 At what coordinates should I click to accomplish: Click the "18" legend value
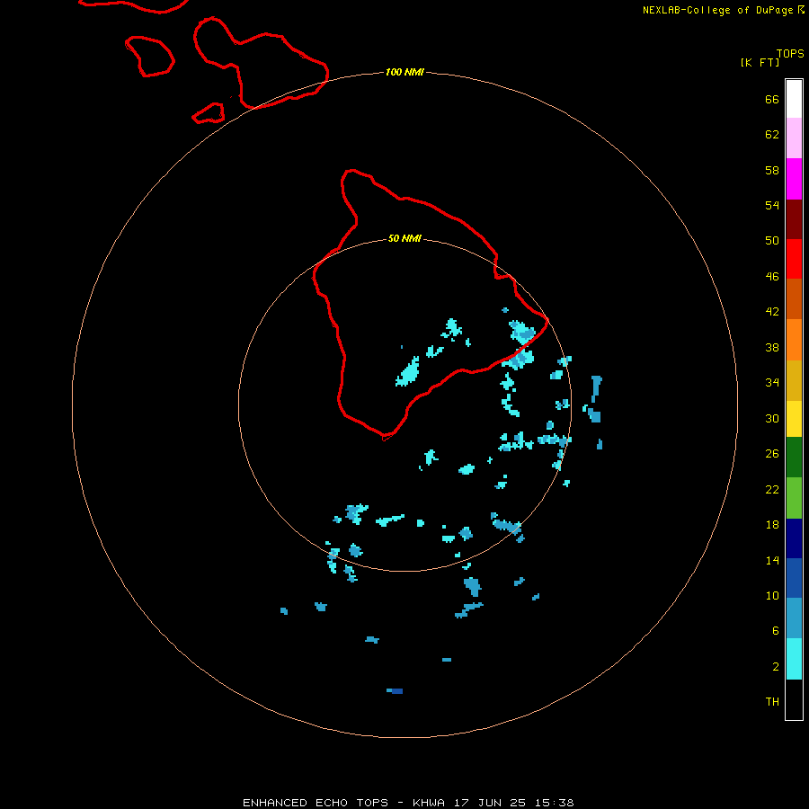(772, 525)
